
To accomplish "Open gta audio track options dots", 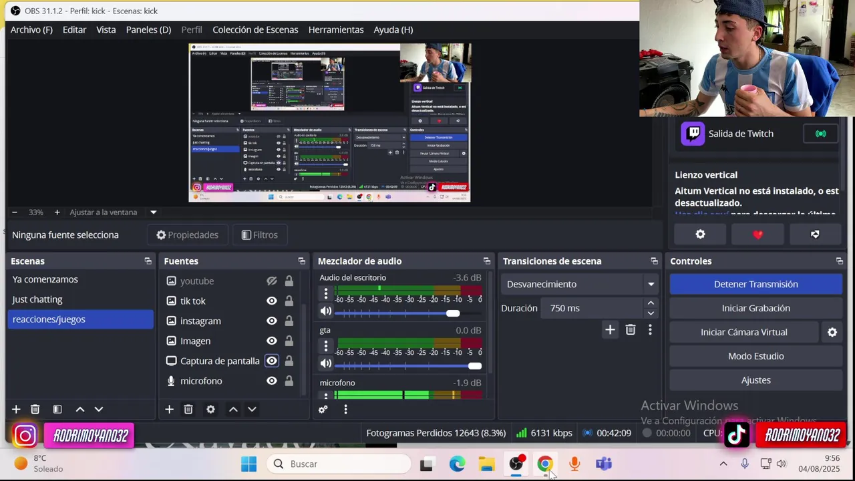I will click(326, 345).
